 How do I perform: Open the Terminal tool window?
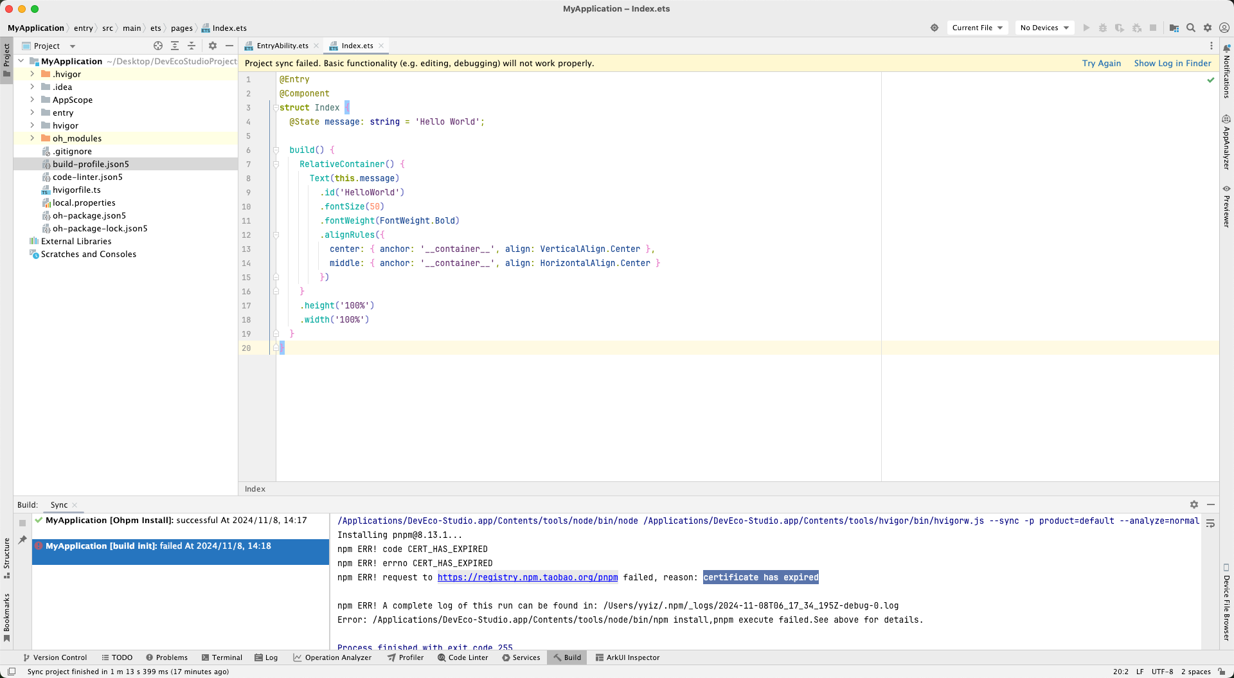(x=222, y=657)
